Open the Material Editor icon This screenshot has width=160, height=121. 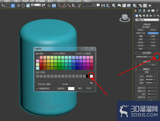click(x=135, y=5)
